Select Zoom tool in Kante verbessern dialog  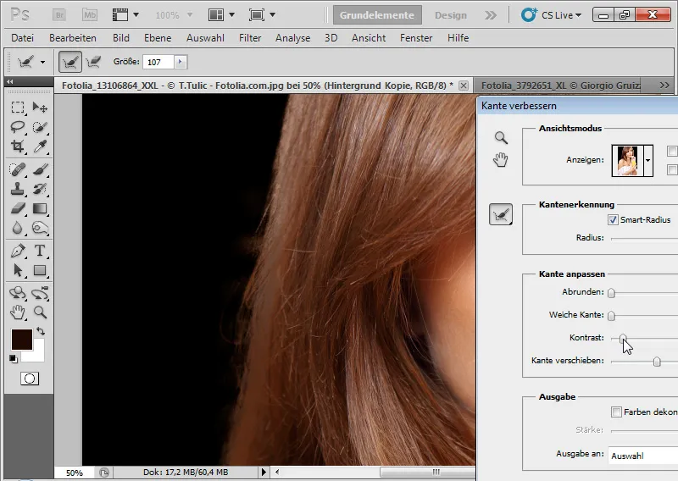pyautogui.click(x=501, y=138)
